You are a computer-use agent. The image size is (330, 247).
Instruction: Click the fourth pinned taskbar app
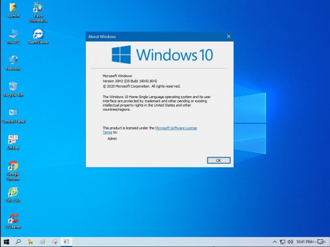point(55,242)
